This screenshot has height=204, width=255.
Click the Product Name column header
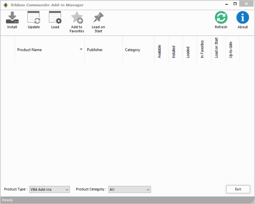tap(50, 50)
